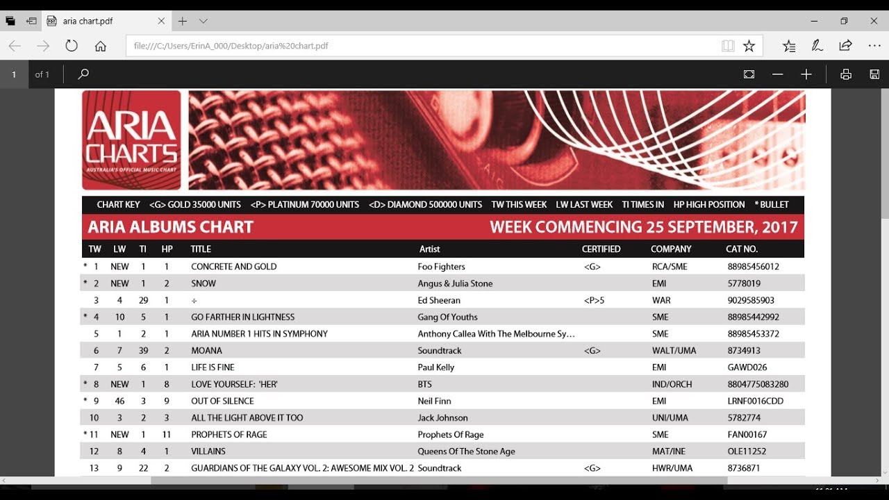Select company IND/ORCH
This screenshot has width=889, height=500.
[x=672, y=384]
